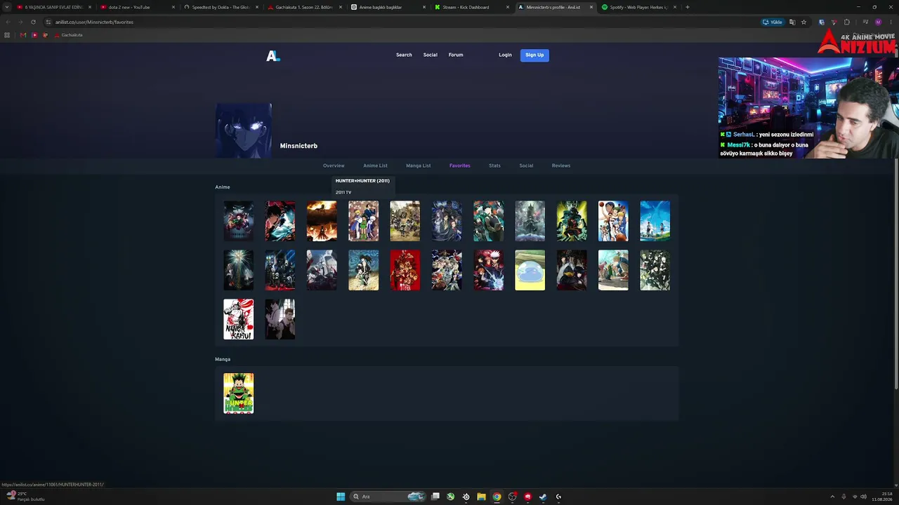The height and width of the screenshot is (505, 899).
Task: Open a new browser tab
Action: coord(687,7)
